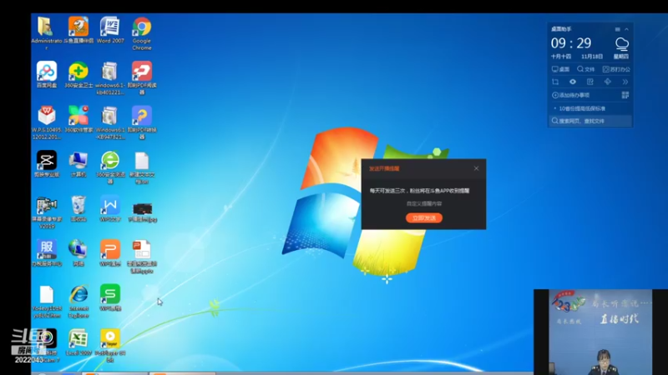668x375 pixels.
Task: Launch the Douyu live streaming companion shortcut
Action: point(78,30)
